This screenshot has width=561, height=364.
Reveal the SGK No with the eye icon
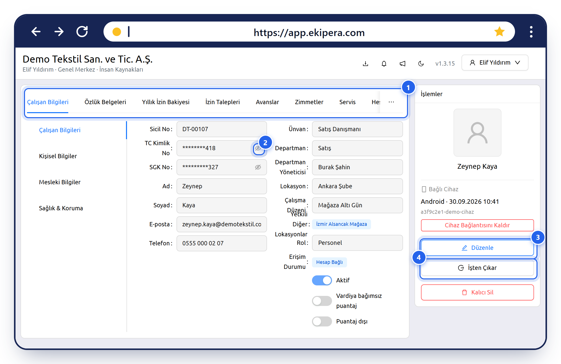258,167
